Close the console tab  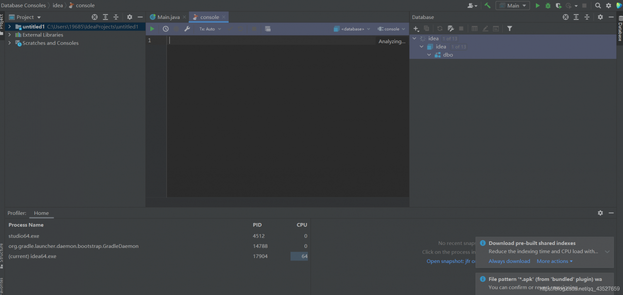[x=223, y=17]
